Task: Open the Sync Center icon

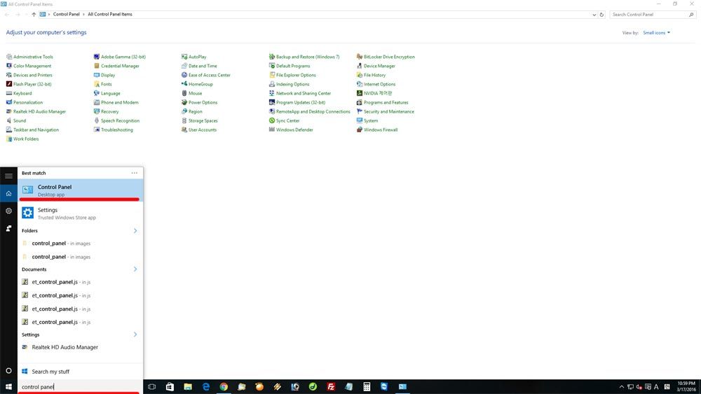Action: click(x=272, y=120)
